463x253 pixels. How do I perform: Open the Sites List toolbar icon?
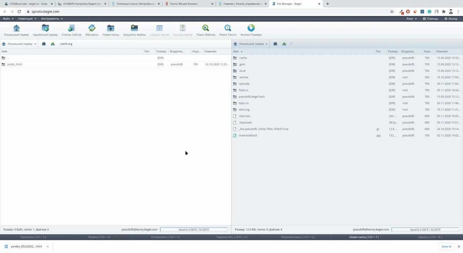[x=71, y=28]
